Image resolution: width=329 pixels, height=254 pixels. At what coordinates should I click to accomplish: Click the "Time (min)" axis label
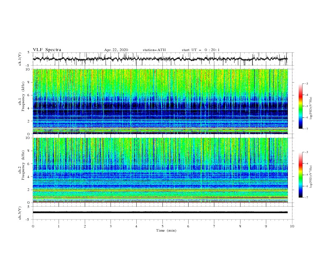pyautogui.click(x=166, y=230)
